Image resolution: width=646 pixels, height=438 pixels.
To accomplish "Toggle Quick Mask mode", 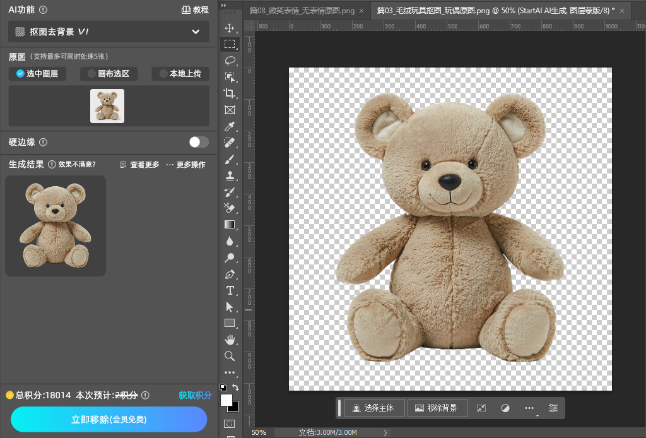I will 230,423.
